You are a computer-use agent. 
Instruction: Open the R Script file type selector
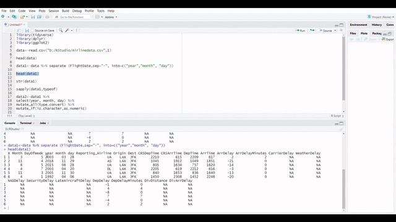click(x=337, y=116)
